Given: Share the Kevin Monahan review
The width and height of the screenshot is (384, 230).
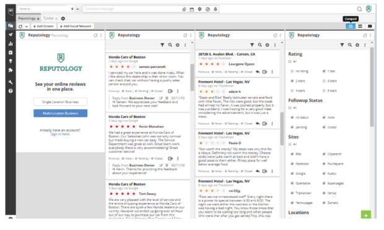Looking at the screenshot, I should (170, 158).
